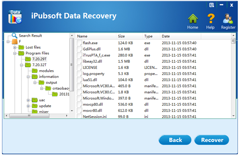Click the update folder icon
Viewport: 239px width, 156px height.
[35, 106]
